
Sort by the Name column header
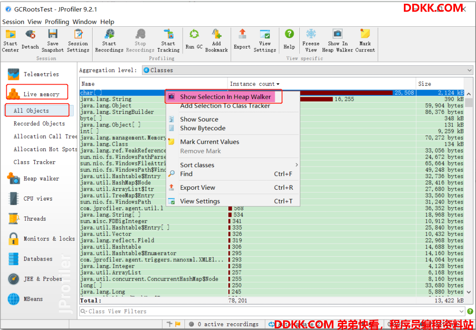coord(153,84)
